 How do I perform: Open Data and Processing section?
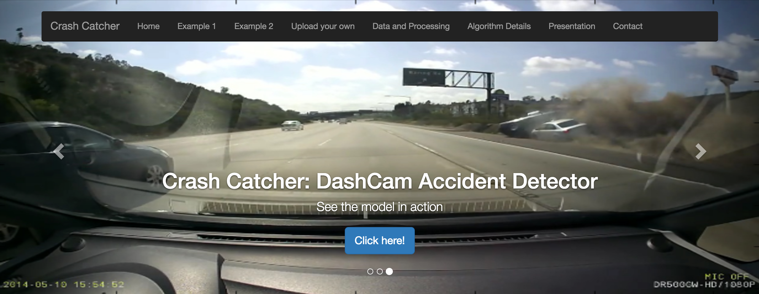pos(411,26)
